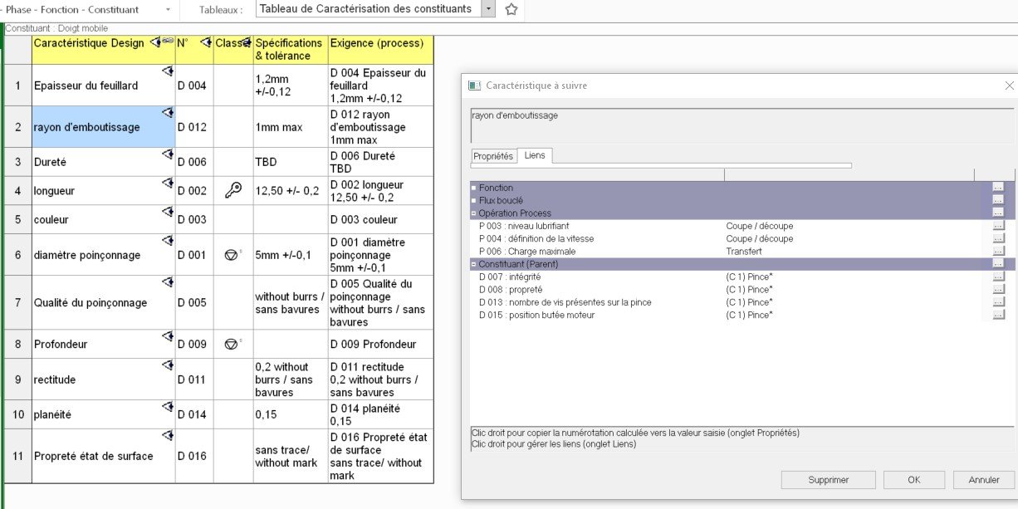Click the Caractéristique Design column header
The height and width of the screenshot is (509, 1018).
coord(103,49)
